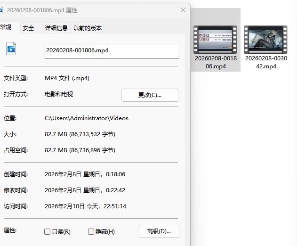This screenshot has width=297, height=246.
Task: Switch to the 详细信息 tab
Action: point(56,28)
